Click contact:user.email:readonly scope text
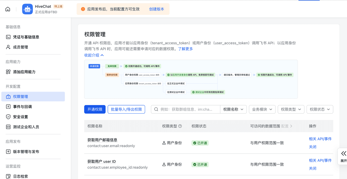 click(111, 146)
